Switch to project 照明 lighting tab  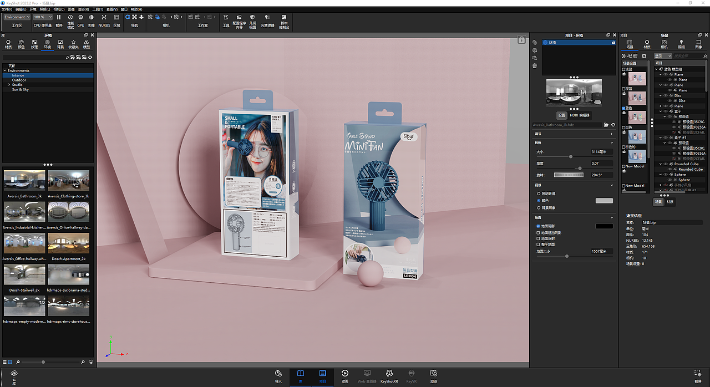point(681,44)
